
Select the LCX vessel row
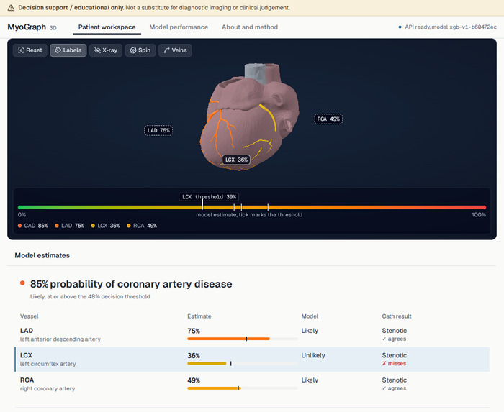[252, 360]
